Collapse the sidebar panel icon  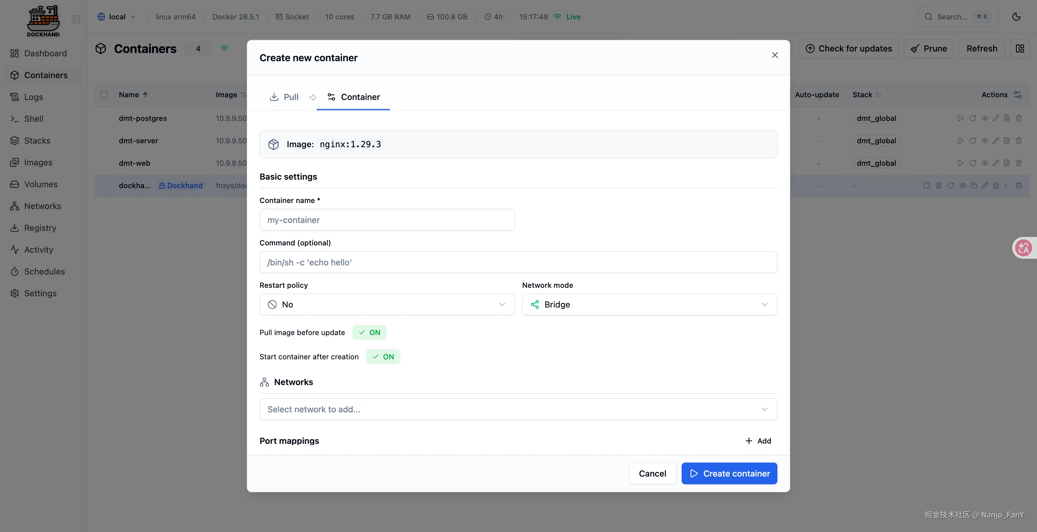coord(76,19)
